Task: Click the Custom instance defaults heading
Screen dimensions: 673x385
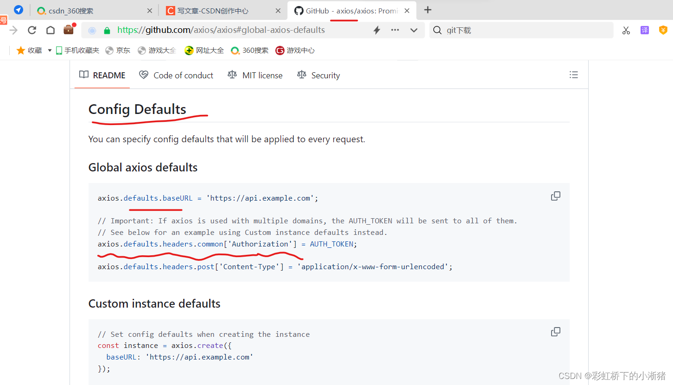Action: click(154, 303)
